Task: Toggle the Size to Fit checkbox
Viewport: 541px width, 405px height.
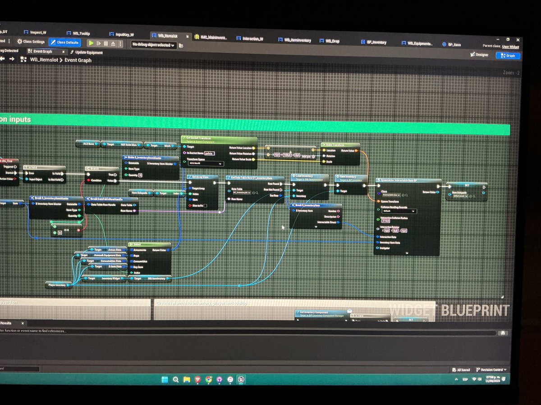Action: (x=205, y=206)
